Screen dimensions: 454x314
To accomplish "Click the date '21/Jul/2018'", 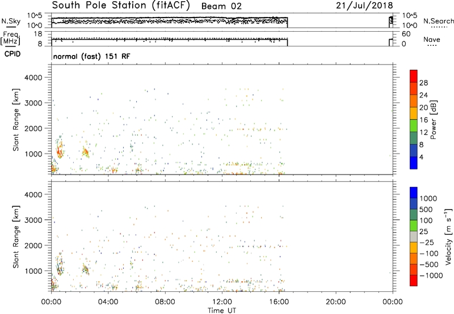I will click(x=364, y=6).
